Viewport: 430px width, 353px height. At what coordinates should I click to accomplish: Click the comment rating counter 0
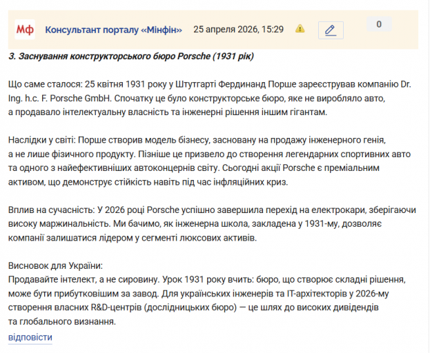[x=379, y=24]
